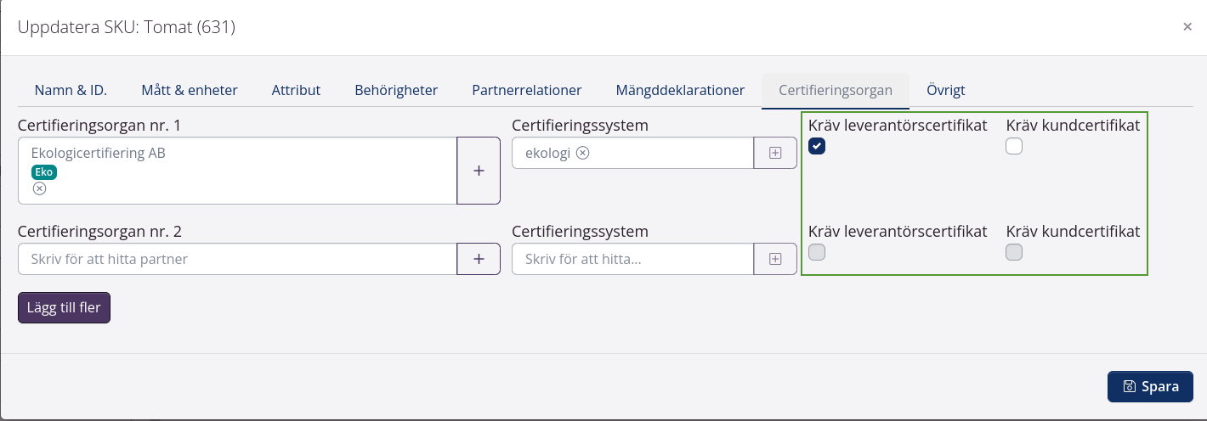Save changes with the Spara button
1207x421 pixels.
(x=1150, y=386)
